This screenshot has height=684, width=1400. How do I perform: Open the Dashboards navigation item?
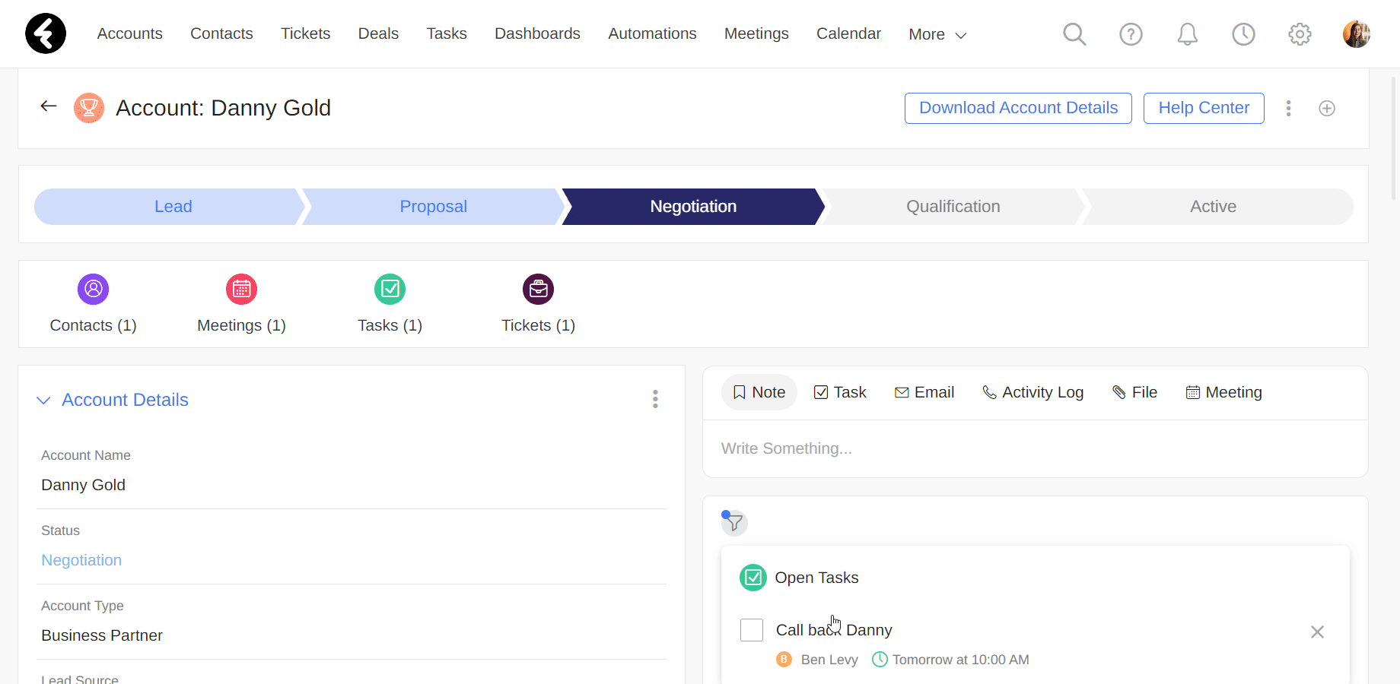click(537, 33)
